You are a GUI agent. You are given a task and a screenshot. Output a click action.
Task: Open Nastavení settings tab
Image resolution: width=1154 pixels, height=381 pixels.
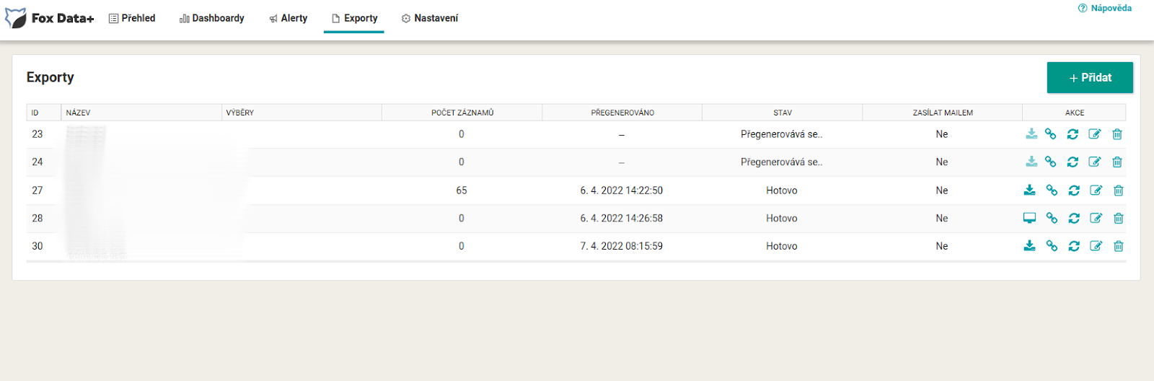click(x=430, y=18)
